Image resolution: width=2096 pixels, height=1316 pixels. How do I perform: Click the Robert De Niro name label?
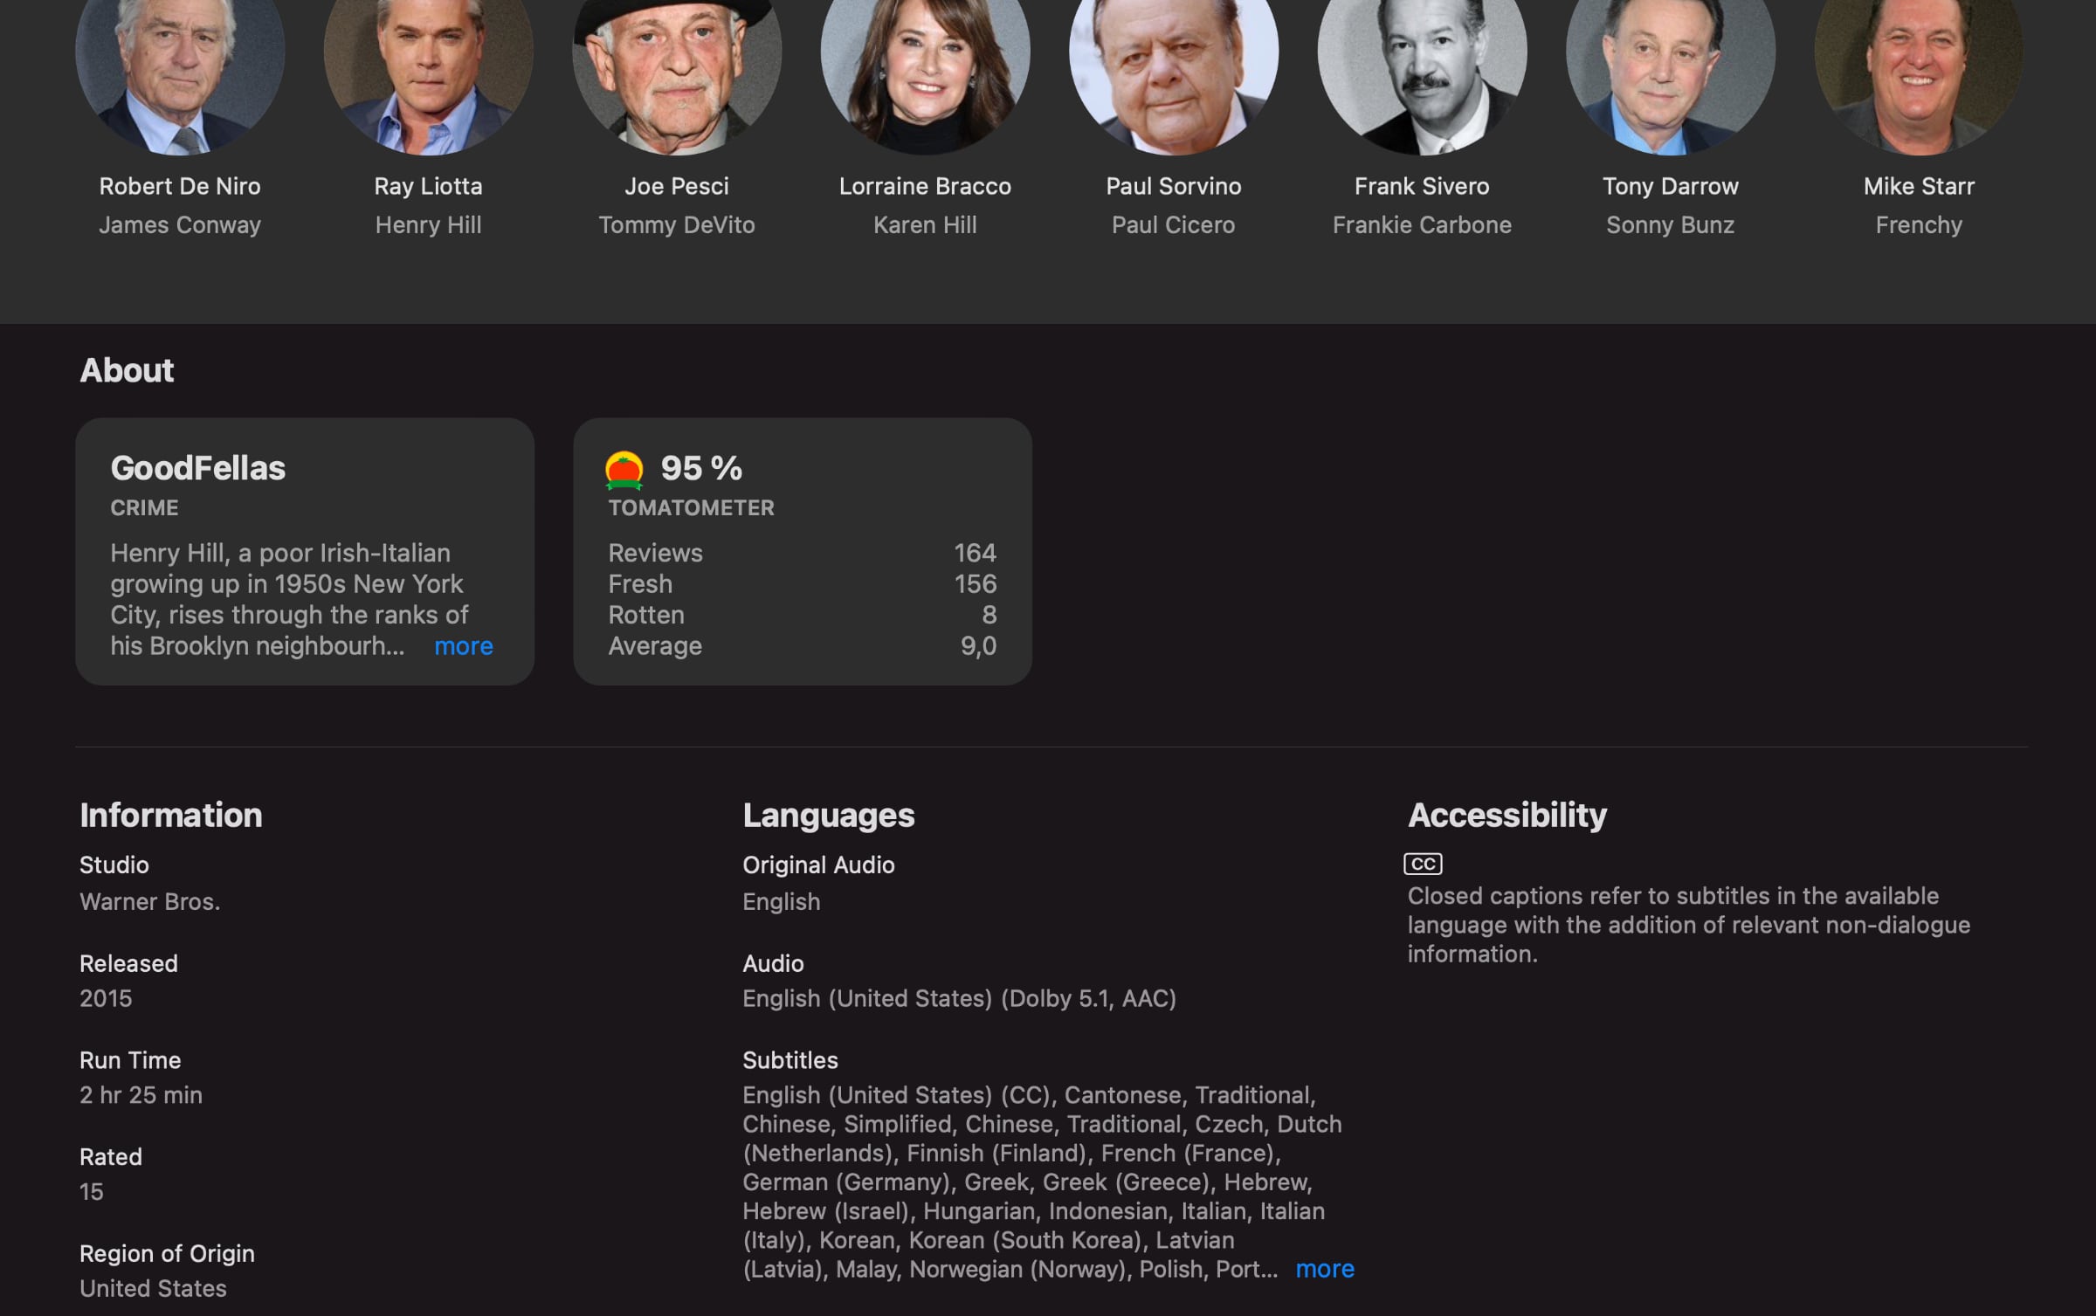(180, 186)
